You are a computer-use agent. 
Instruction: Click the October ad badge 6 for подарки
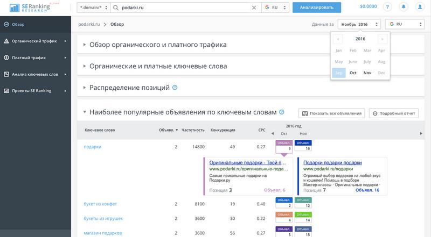[284, 146]
